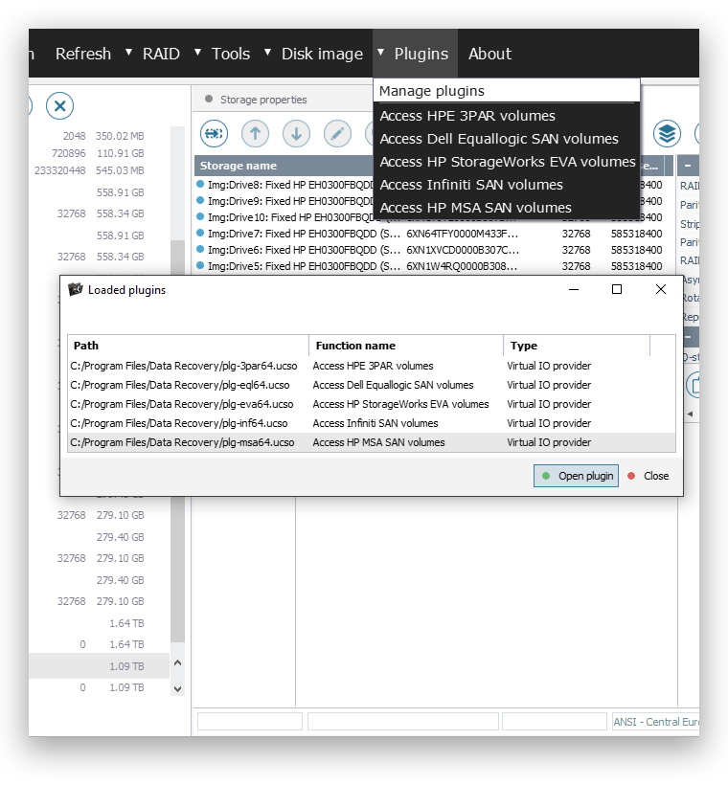728x785 pixels.
Task: Click the ANSI - Central European encoding field
Action: click(655, 722)
